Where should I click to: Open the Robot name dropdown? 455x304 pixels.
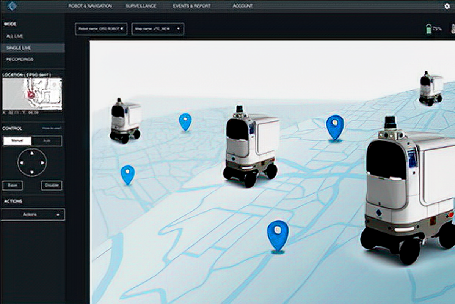point(101,29)
